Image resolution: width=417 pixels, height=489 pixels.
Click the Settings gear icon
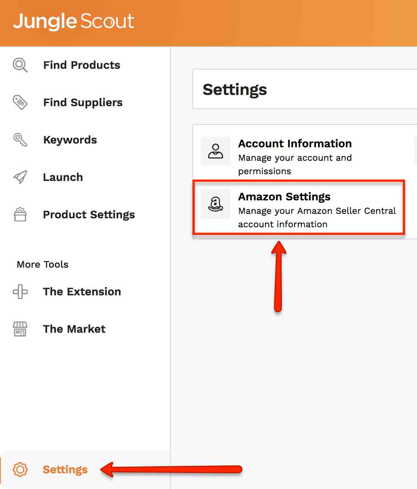(20, 470)
